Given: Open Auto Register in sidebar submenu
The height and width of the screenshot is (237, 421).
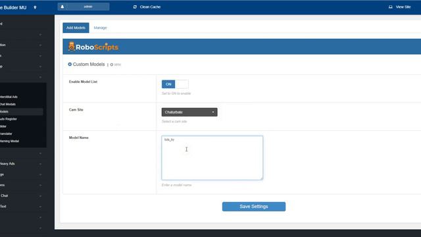Looking at the screenshot, I should [x=9, y=118].
